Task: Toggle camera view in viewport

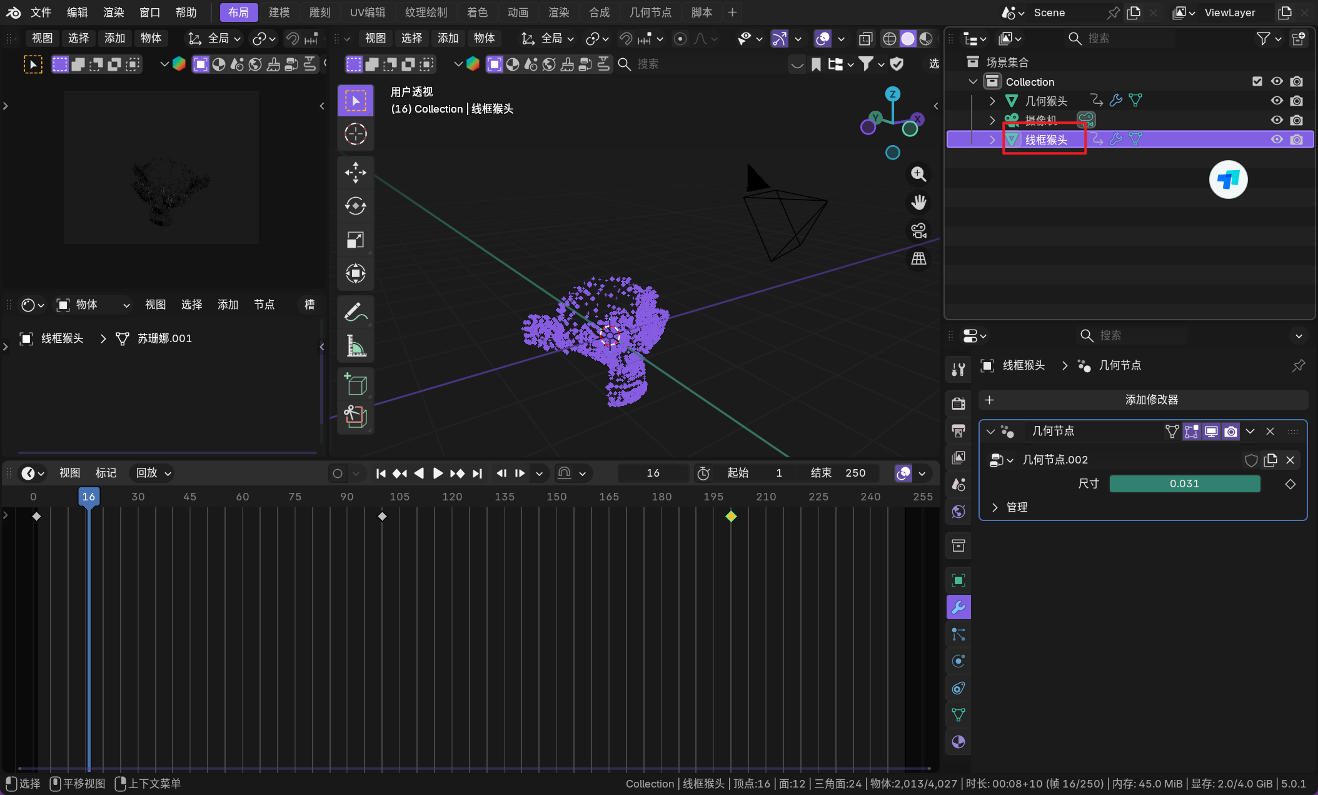Action: coord(918,231)
